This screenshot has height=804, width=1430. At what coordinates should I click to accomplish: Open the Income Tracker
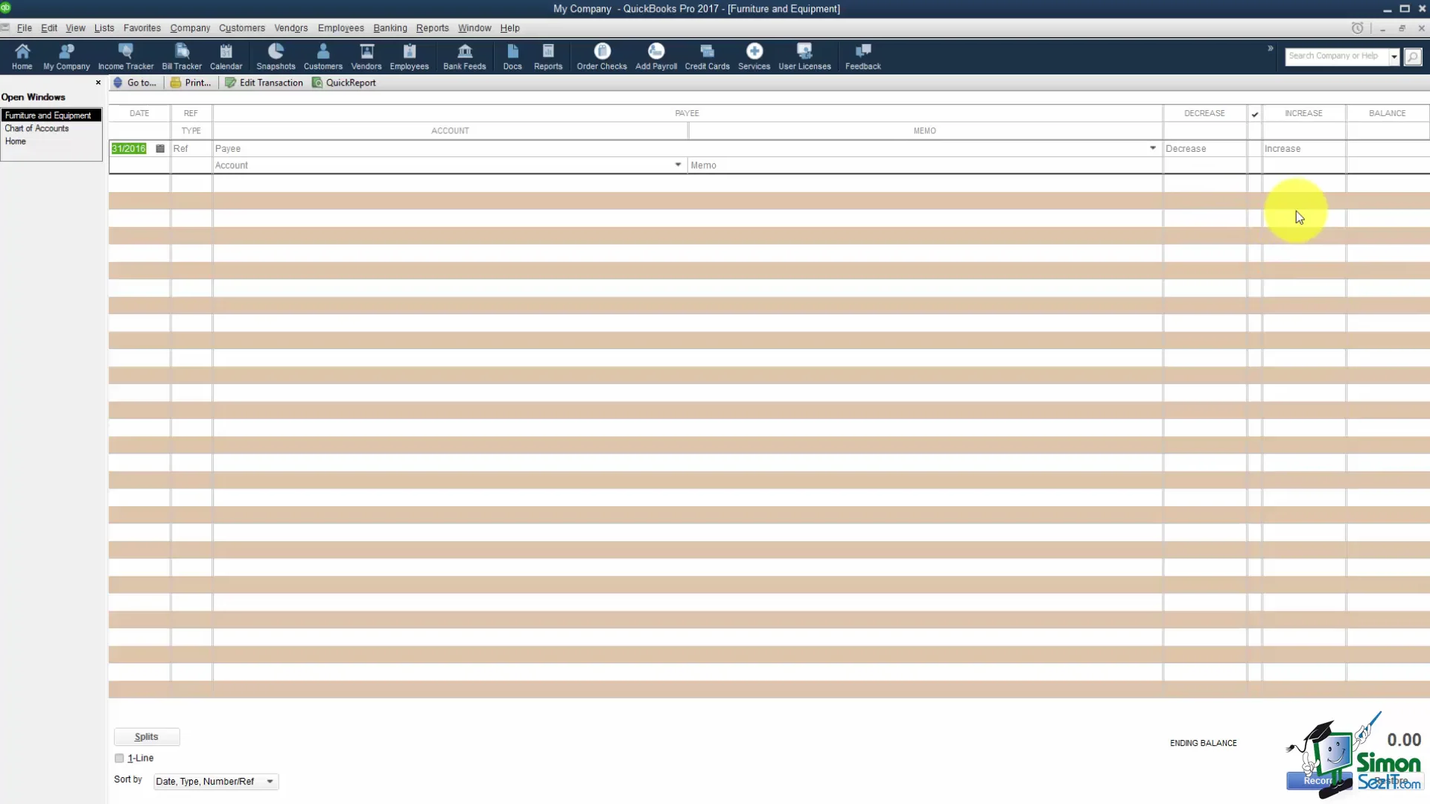(x=125, y=56)
